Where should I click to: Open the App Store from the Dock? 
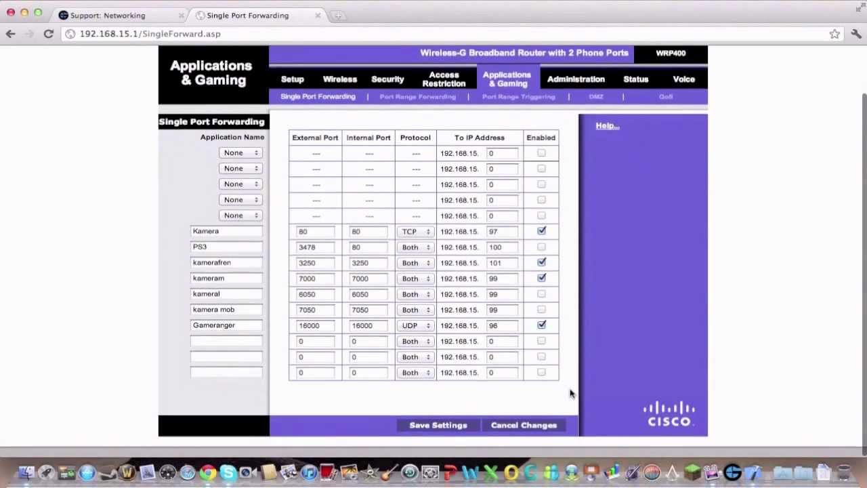click(87, 472)
